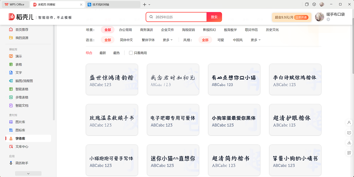Open the 智能文档 template section
The image size is (354, 177).
[21, 105]
